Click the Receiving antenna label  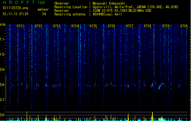click(x=70, y=14)
